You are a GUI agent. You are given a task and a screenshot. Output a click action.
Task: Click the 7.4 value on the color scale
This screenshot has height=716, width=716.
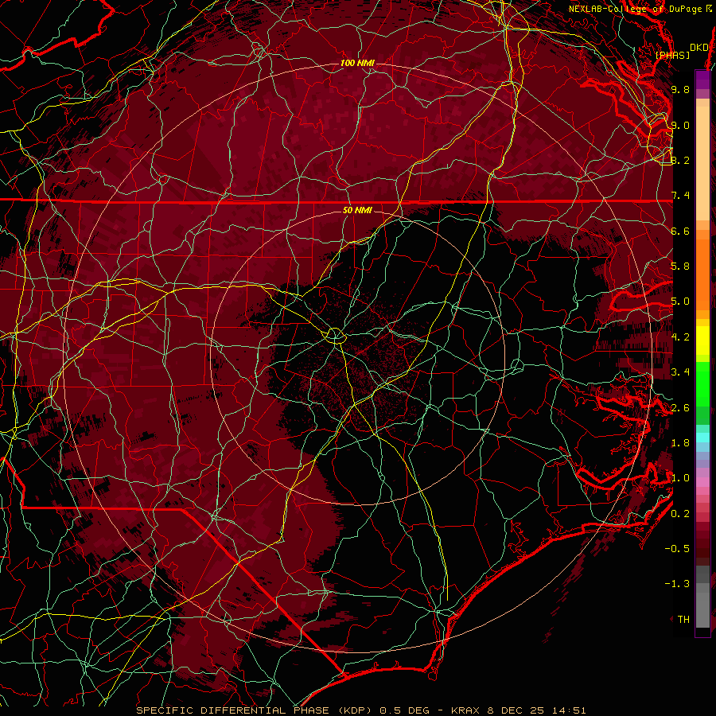(680, 196)
